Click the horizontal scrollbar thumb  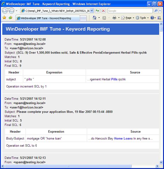coord(68,166)
